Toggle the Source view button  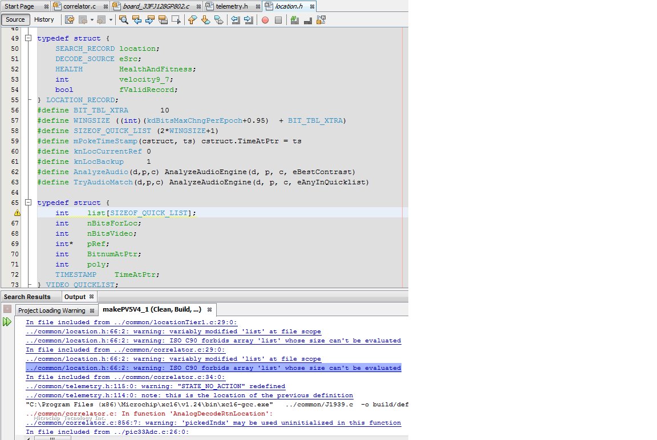15,19
